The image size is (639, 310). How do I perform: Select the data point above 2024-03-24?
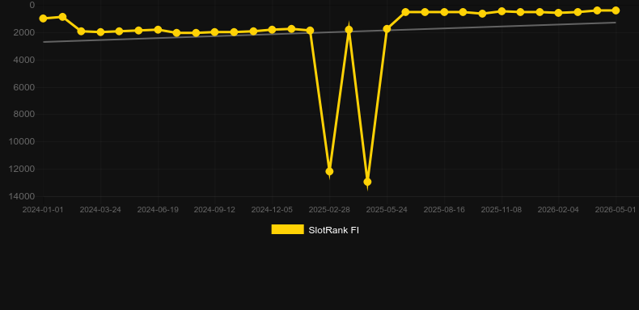pyautogui.click(x=100, y=31)
